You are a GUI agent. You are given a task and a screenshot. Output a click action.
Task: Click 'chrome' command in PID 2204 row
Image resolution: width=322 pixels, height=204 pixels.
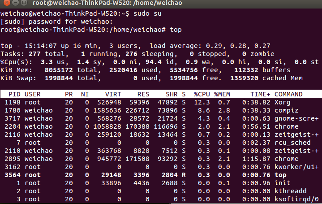pos(287,126)
